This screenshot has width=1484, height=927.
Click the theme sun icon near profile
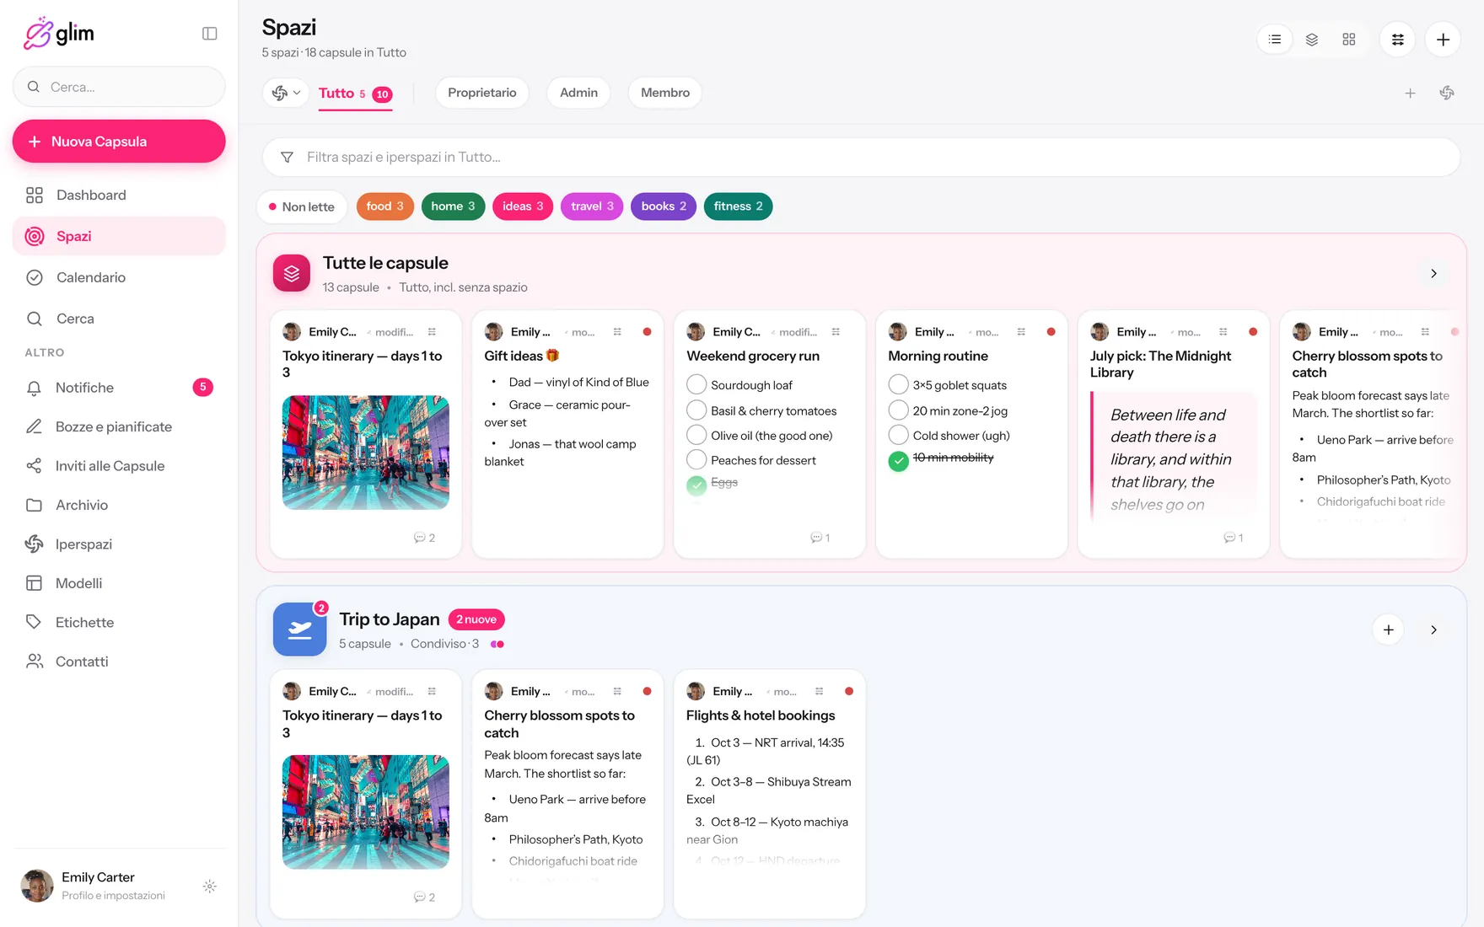[x=210, y=887]
